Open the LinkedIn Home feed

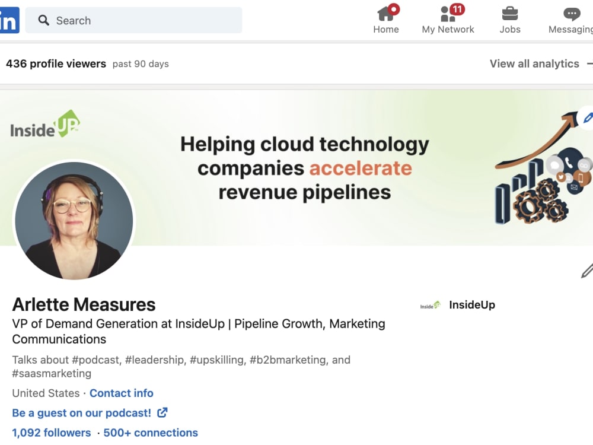(386, 20)
